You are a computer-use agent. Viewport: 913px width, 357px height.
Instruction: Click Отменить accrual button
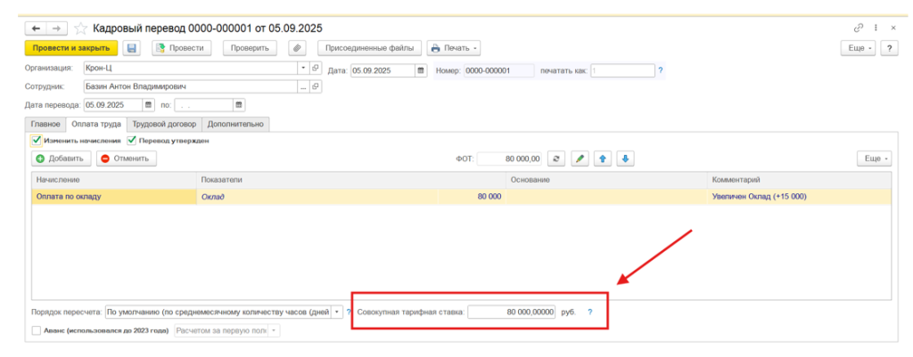(x=126, y=158)
